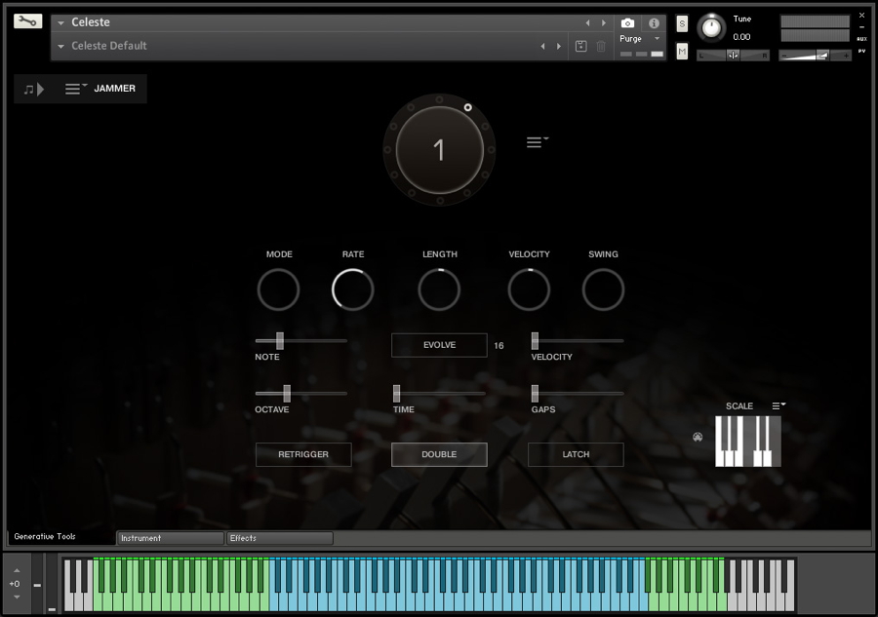878x617 pixels.
Task: Select next instrument with right arrow by Celeste
Action: coord(604,22)
